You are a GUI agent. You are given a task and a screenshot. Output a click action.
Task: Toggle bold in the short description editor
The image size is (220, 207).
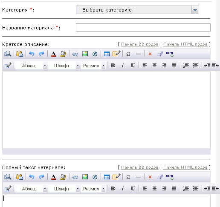point(113,66)
